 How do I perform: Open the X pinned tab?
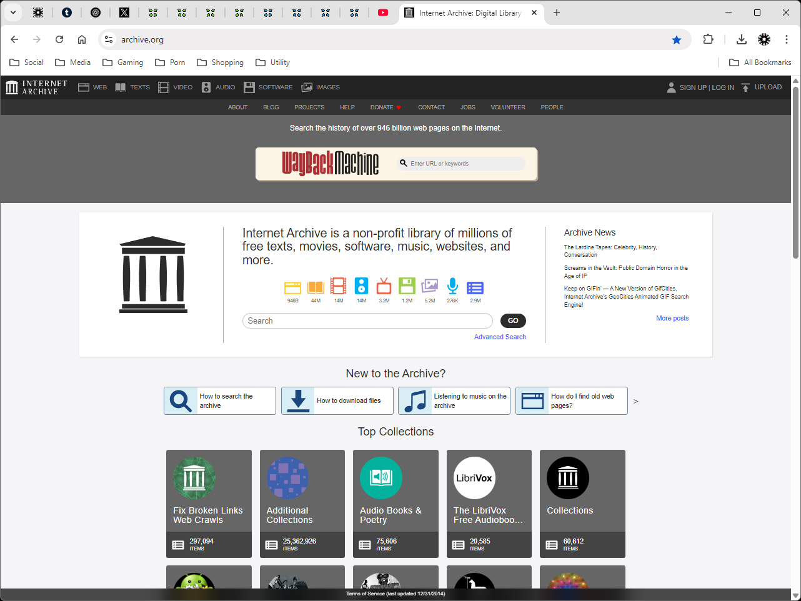click(124, 12)
